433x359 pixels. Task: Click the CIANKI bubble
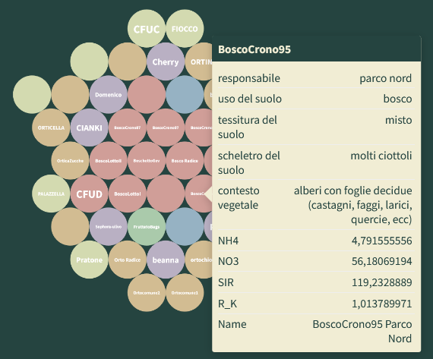coord(89,128)
